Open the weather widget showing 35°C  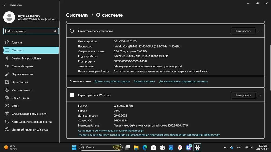click(11, 147)
